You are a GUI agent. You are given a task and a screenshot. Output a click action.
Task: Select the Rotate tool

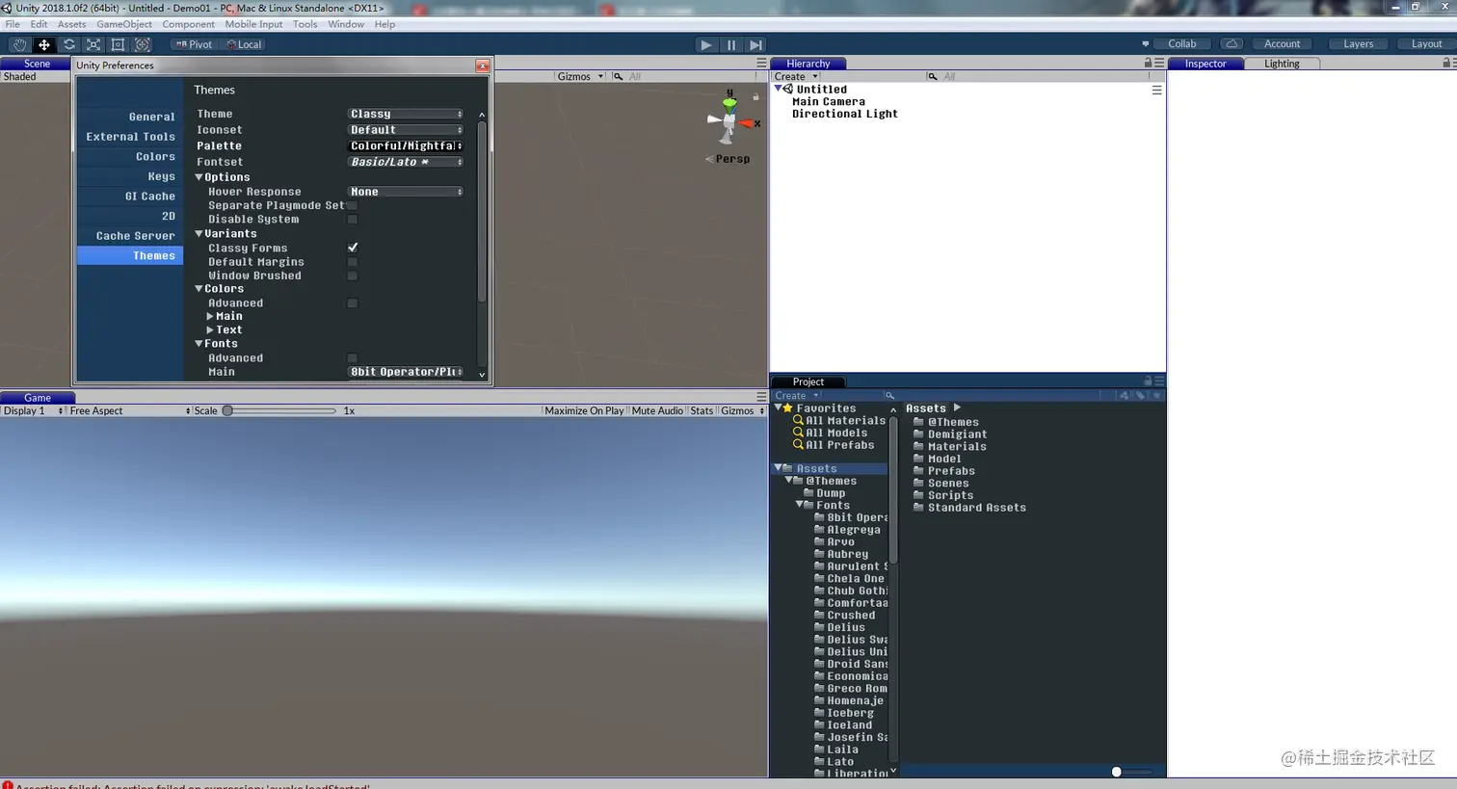point(69,44)
